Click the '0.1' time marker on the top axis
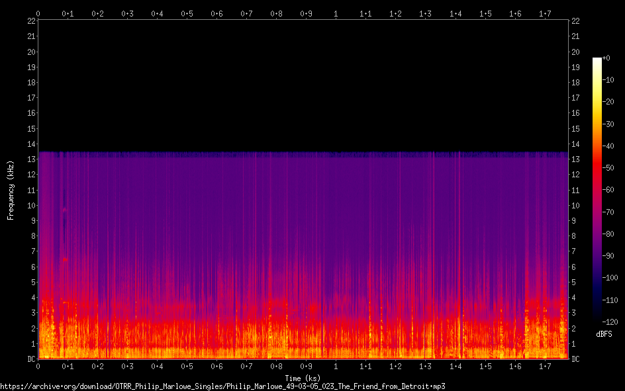 (68, 13)
